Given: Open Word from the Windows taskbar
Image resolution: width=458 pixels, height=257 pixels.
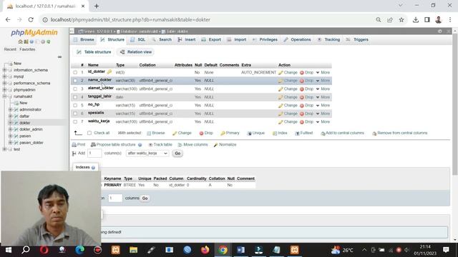Looking at the screenshot, I should coord(240,250).
